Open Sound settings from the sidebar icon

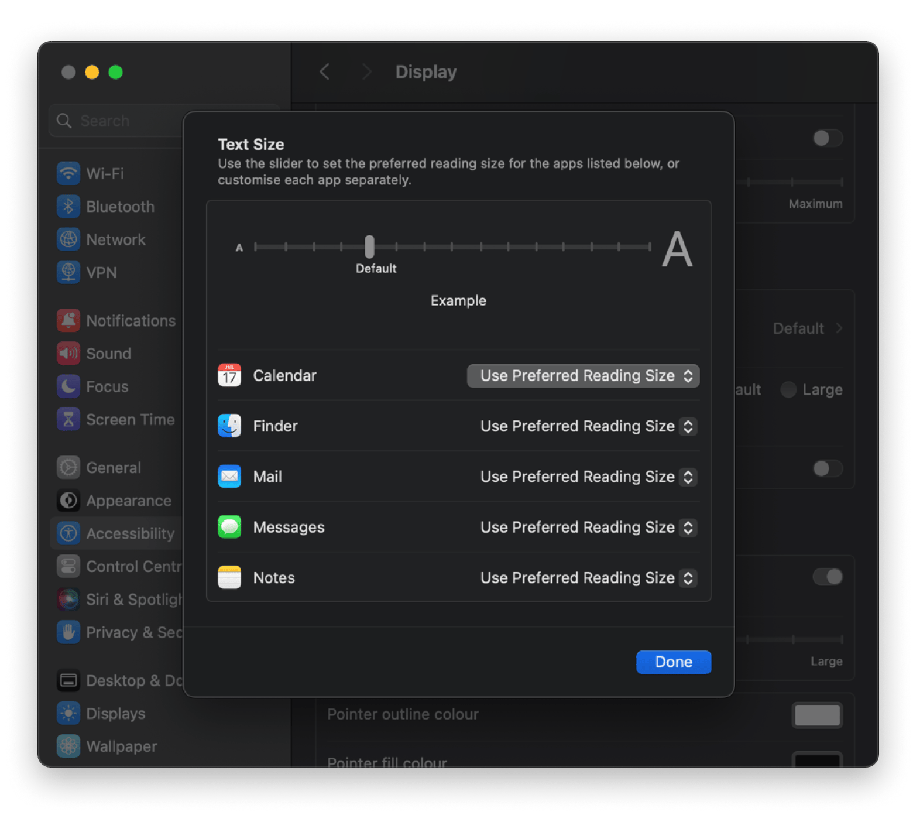[x=68, y=354]
